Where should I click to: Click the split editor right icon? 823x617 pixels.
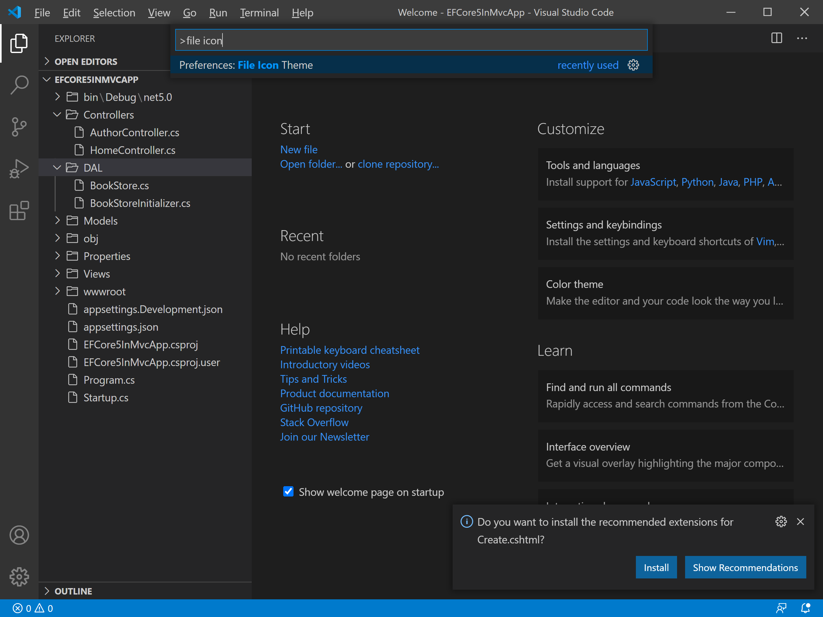click(776, 38)
